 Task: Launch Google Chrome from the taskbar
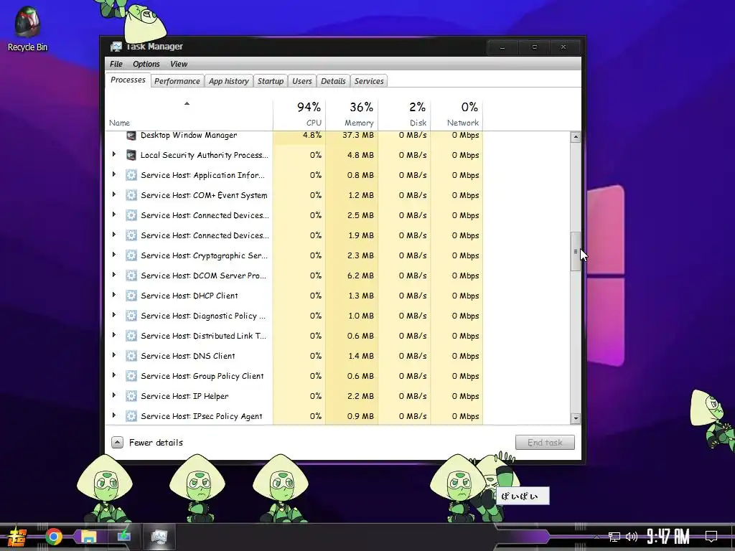53,537
